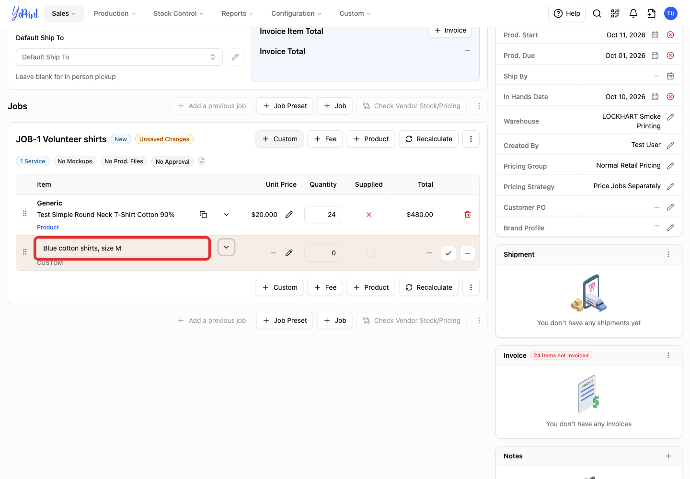Open the Stock Control menu
The width and height of the screenshot is (690, 479).
[178, 13]
